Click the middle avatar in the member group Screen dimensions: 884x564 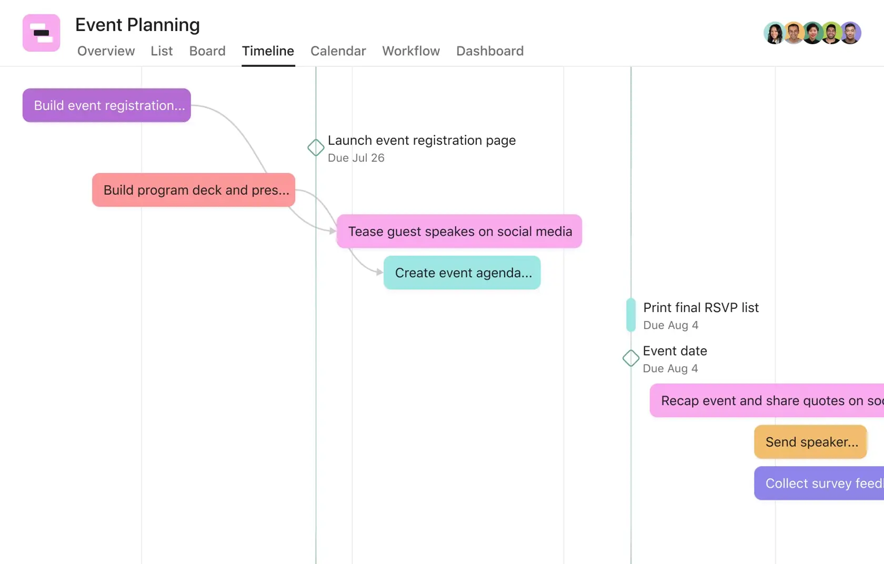pyautogui.click(x=813, y=33)
